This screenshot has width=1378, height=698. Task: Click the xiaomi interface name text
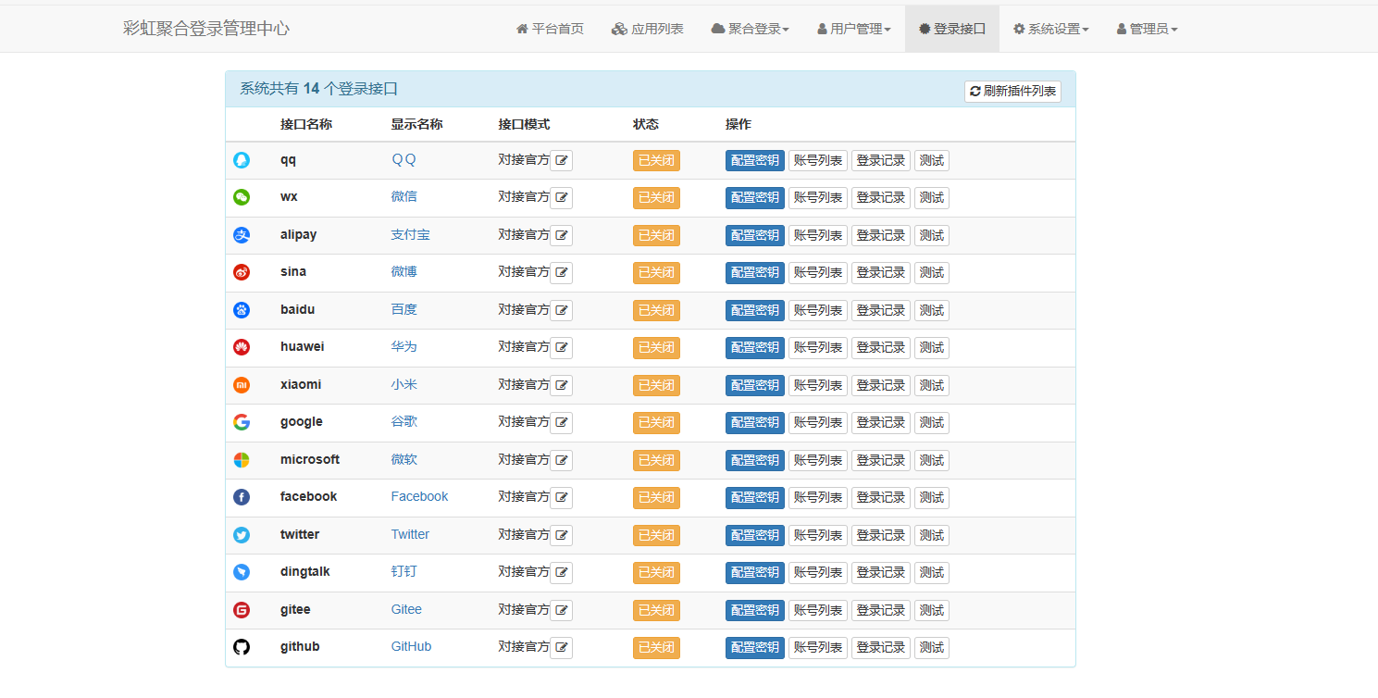301,384
